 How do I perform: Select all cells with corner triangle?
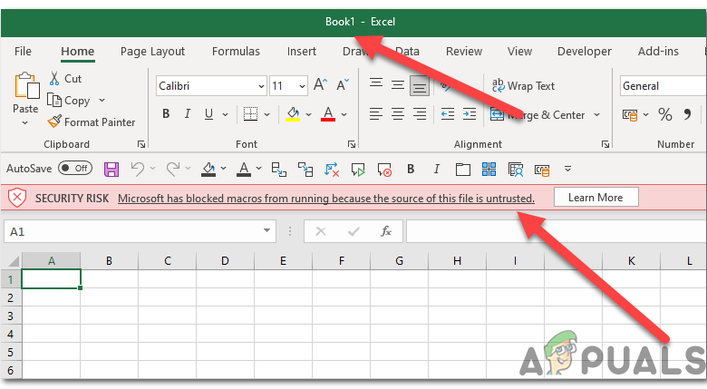click(13, 261)
